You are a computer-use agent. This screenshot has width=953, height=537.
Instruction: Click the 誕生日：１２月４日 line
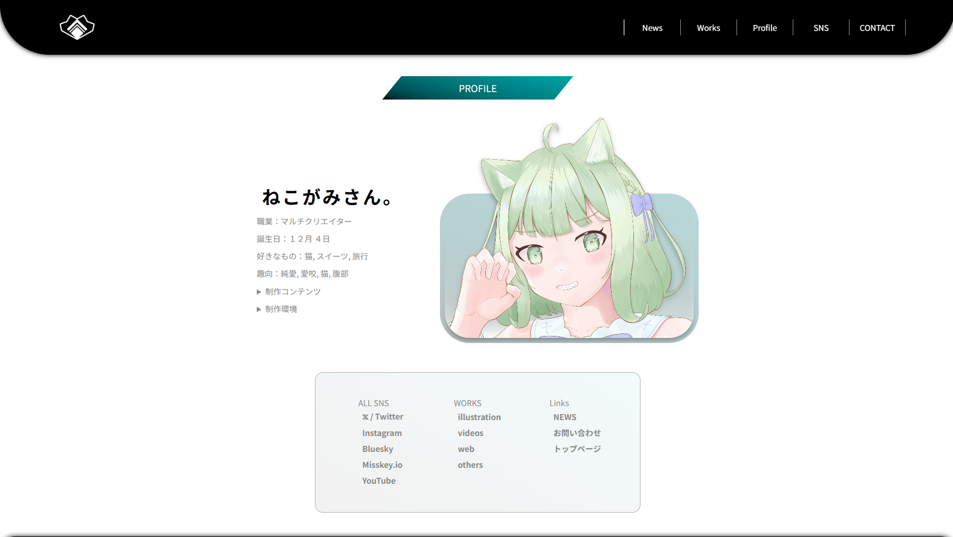293,239
